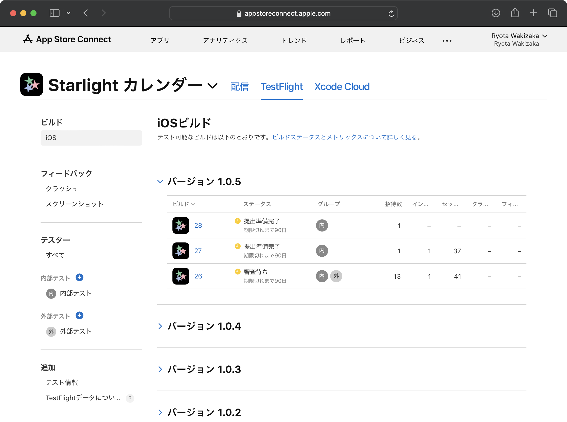Screen dimensions: 567x422
Task: Expand the バージョン 1.0.3 section
Action: pyautogui.click(x=160, y=370)
